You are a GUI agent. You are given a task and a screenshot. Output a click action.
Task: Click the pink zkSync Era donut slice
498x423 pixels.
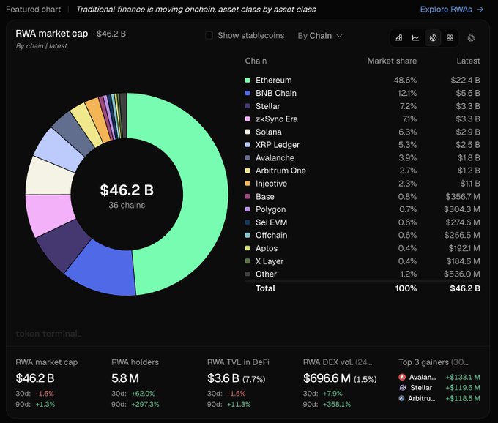point(48,213)
